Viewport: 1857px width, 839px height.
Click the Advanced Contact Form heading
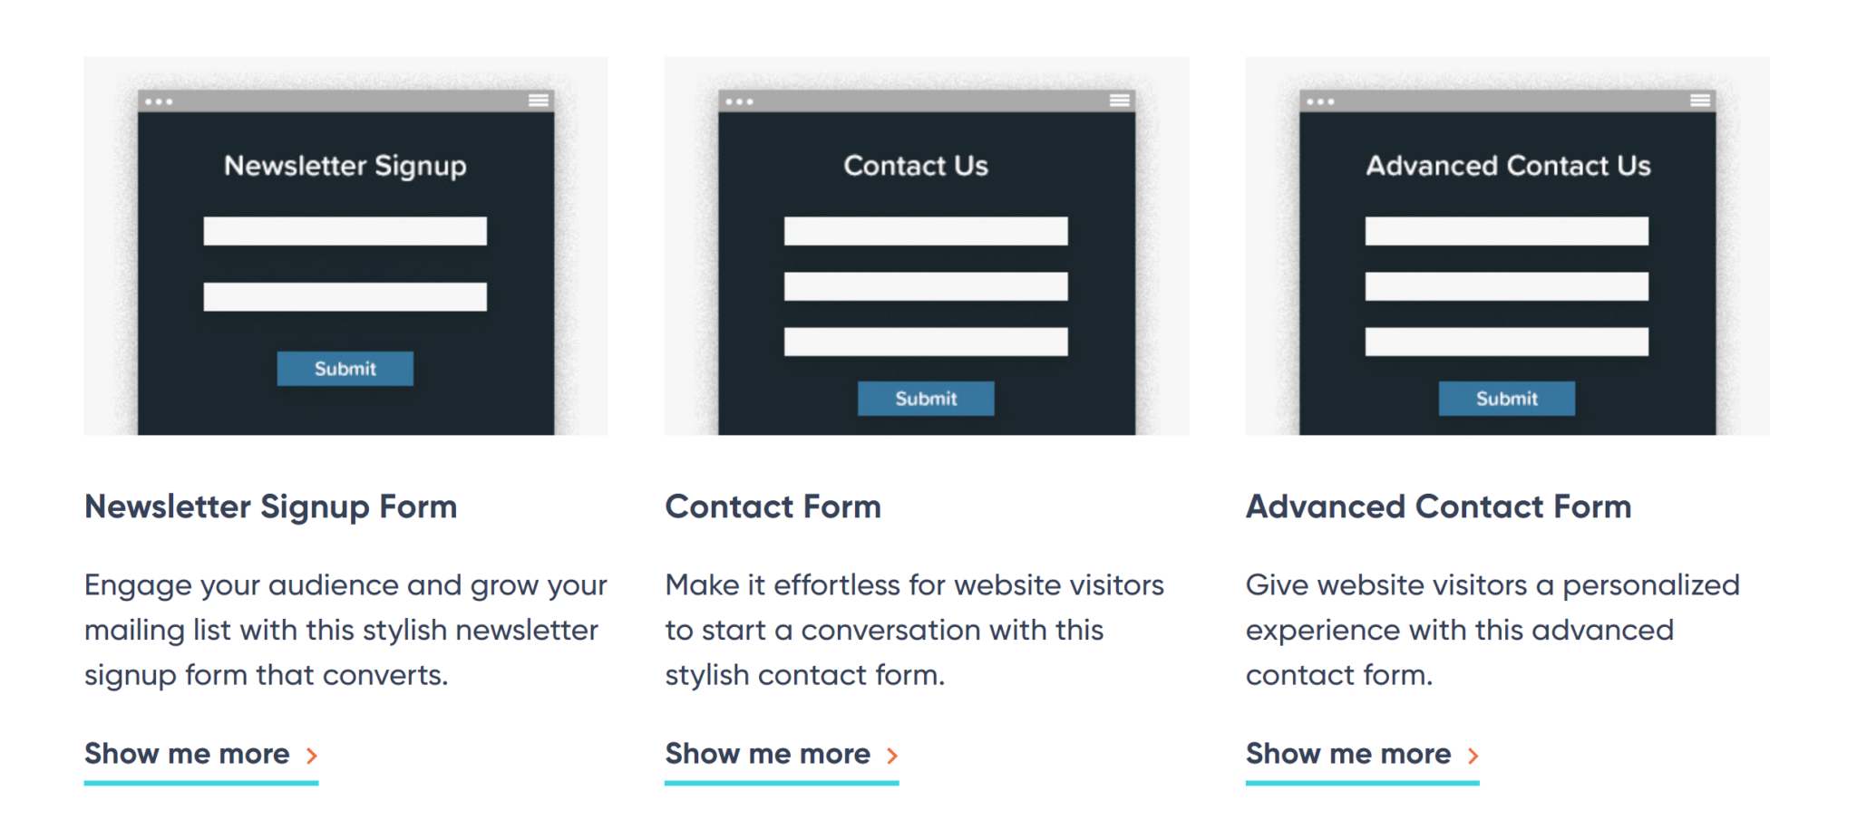(x=1438, y=507)
